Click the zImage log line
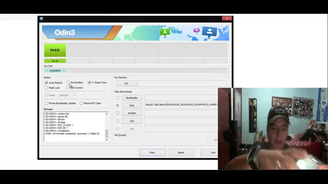 coord(55,122)
